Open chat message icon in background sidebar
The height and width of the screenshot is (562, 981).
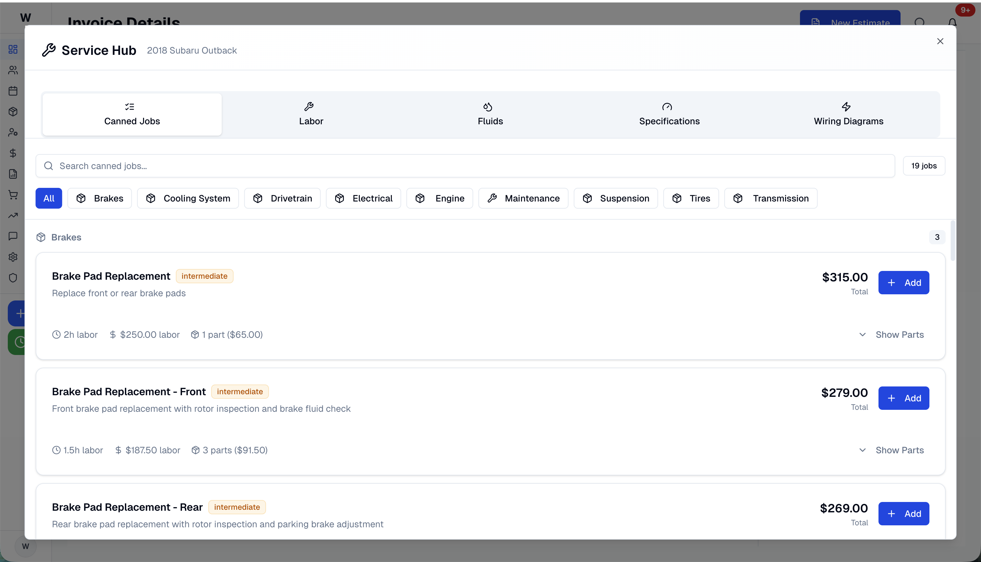coord(13,236)
